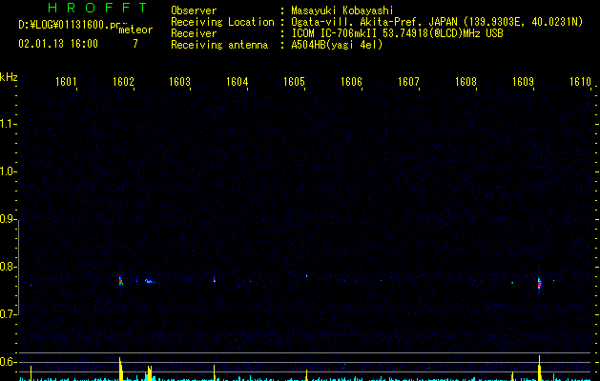Click the 0.9 kHz frequency label

coord(8,219)
